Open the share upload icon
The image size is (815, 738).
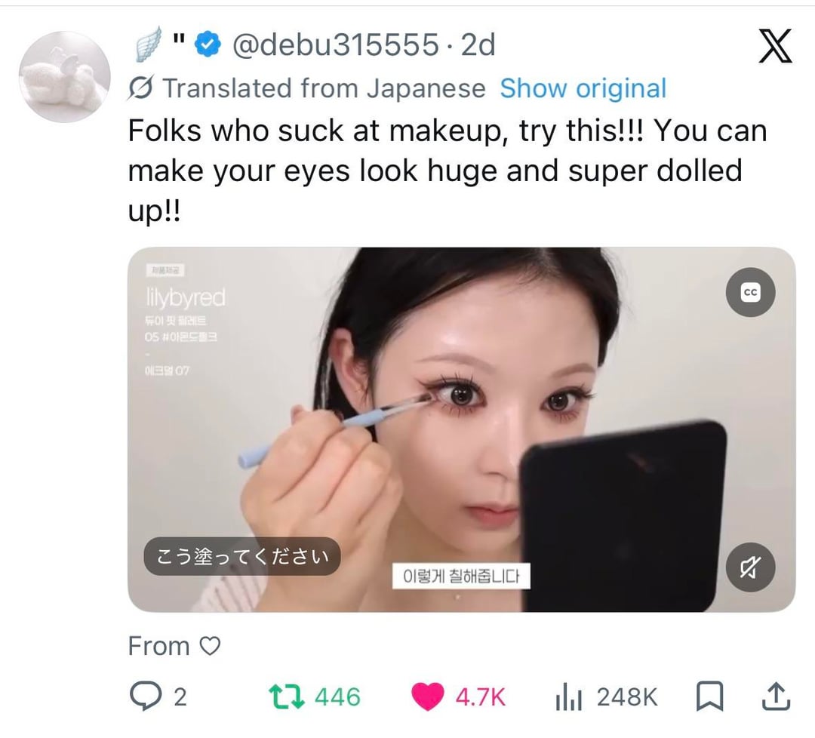pyautogui.click(x=776, y=696)
